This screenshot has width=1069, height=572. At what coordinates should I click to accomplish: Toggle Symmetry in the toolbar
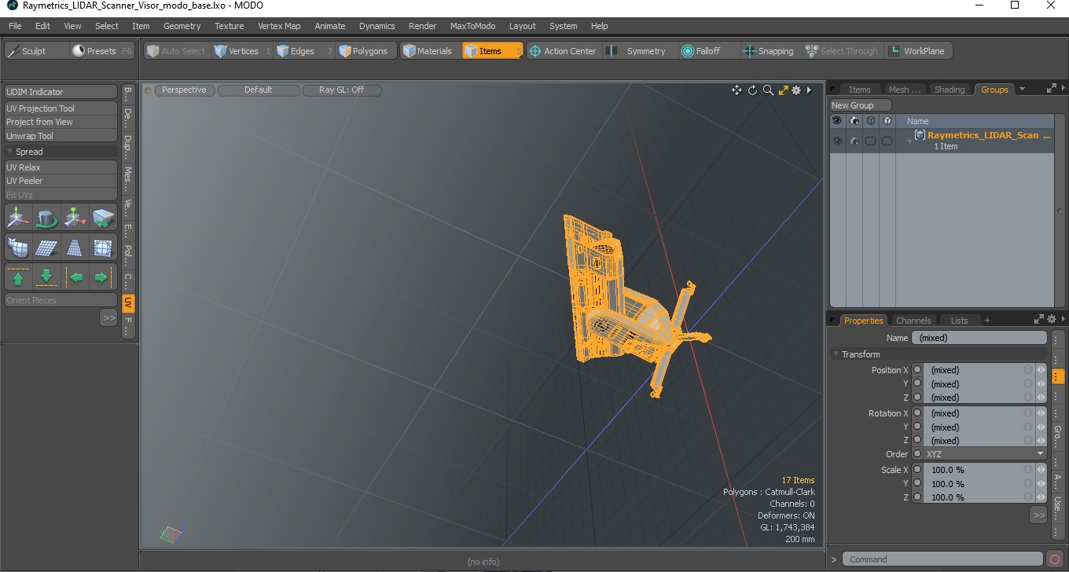[637, 51]
